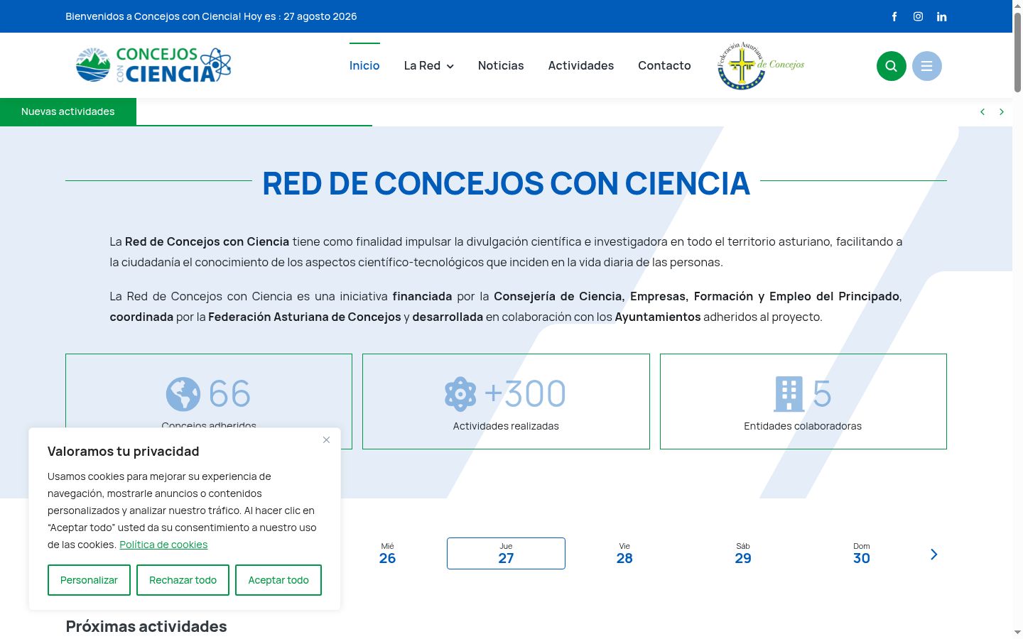The height and width of the screenshot is (639, 1023).
Task: Click the welcome date text in top bar
Action: click(x=211, y=16)
